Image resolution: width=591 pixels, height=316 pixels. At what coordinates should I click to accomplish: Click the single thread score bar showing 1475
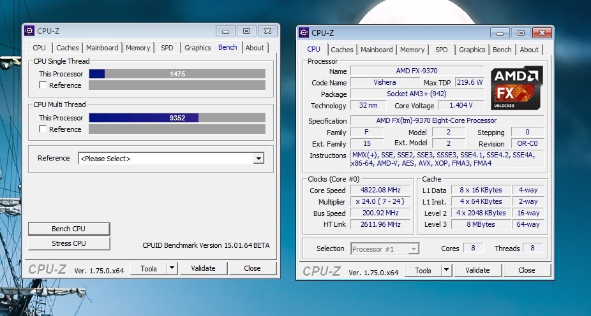(177, 74)
